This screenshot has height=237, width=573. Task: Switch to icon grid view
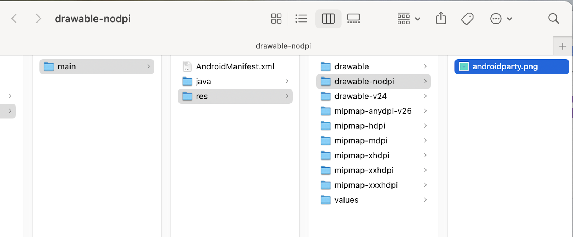tap(276, 19)
